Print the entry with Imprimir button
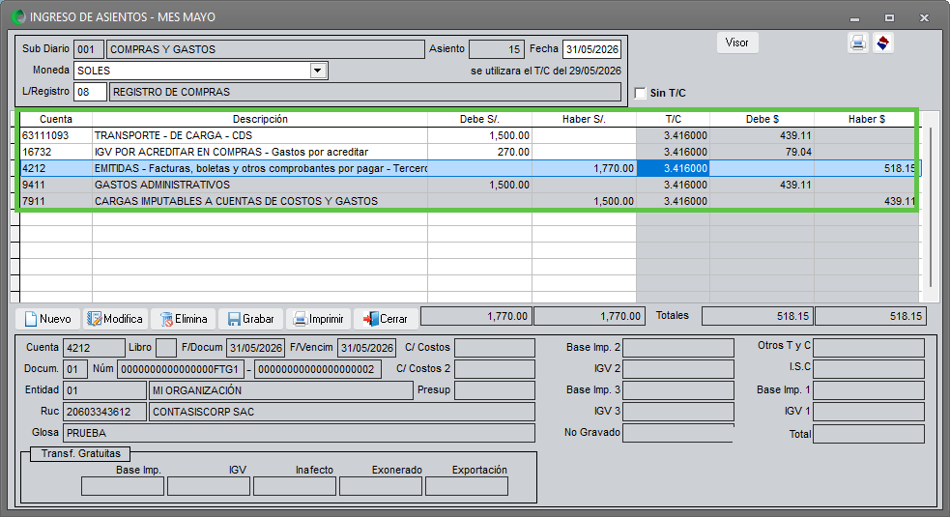The width and height of the screenshot is (950, 517). 318,319
